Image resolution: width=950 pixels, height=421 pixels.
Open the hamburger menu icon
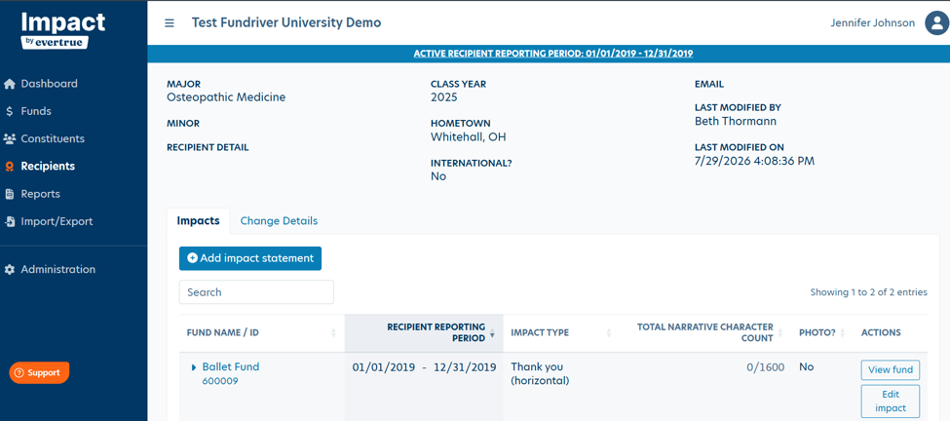pos(170,23)
